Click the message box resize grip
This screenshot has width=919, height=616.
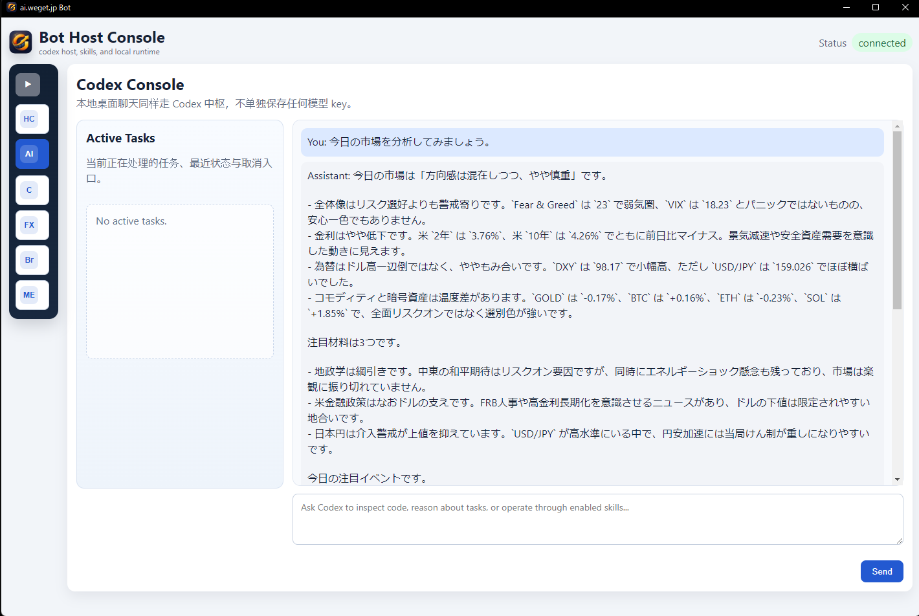[x=898, y=540]
